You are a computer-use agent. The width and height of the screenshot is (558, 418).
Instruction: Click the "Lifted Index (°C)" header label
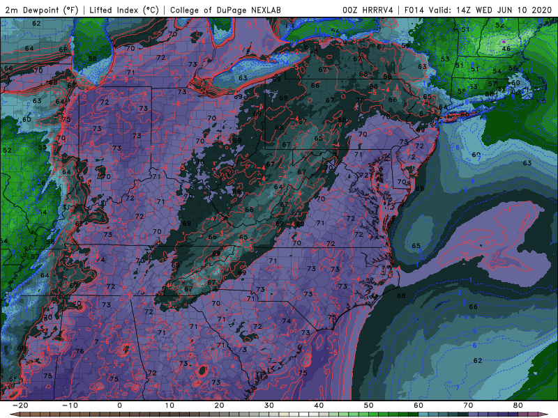click(124, 10)
